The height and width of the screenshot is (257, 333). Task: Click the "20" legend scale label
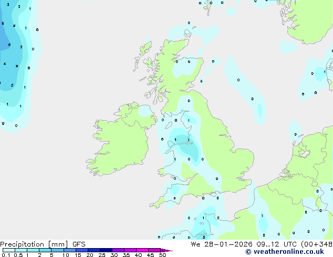(x=90, y=255)
